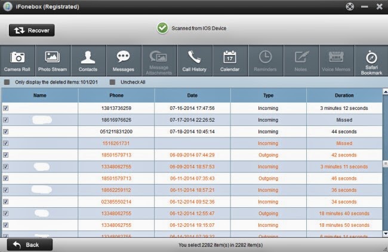This screenshot has width=388, height=252.
Task: Uncheck the row with phone 1516261731
Action: click(x=6, y=143)
